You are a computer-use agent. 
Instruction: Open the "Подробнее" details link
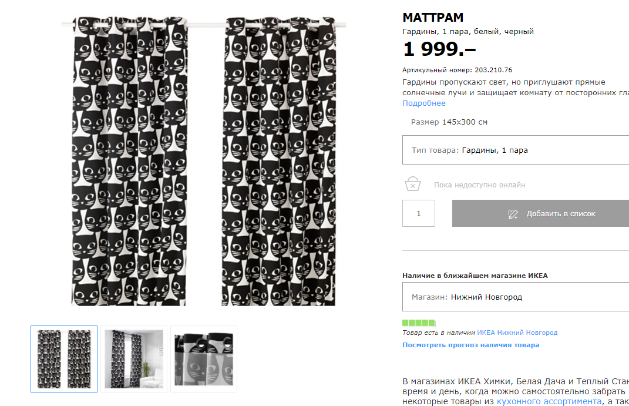423,103
